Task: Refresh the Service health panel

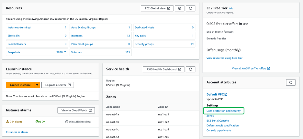Action: pyautogui.click(x=190, y=69)
